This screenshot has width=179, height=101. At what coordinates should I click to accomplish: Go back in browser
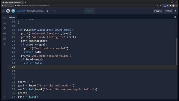point(3,6)
